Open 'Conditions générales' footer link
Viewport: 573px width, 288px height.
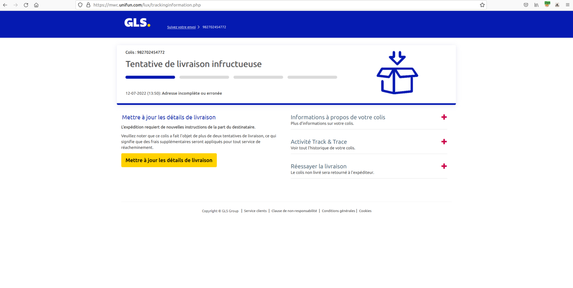point(338,211)
